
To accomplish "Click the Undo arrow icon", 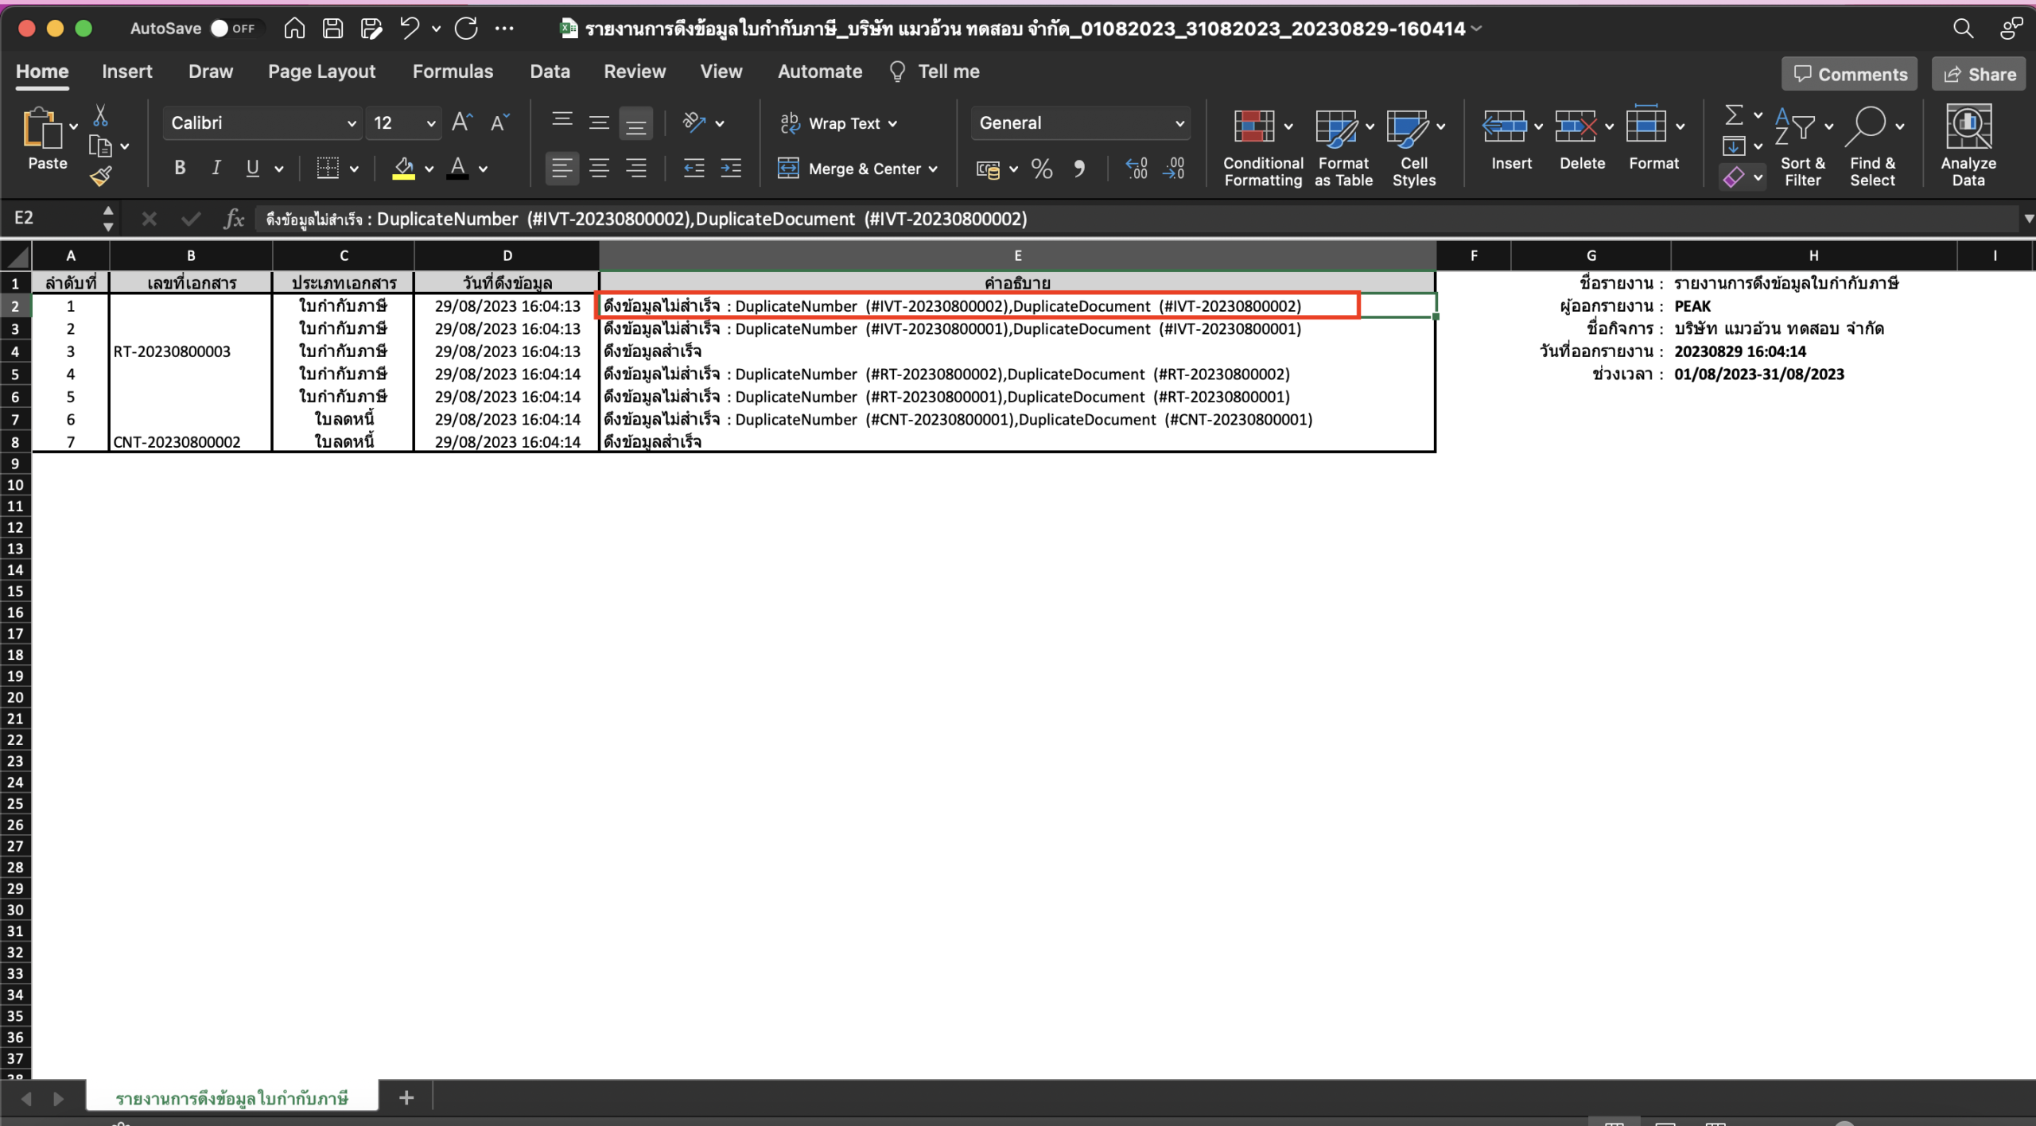I will 410,29.
